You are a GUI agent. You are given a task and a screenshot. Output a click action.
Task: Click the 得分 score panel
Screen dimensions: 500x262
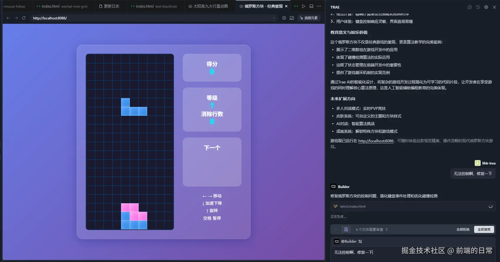click(212, 68)
